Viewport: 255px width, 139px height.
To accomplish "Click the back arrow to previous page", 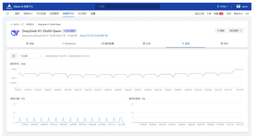I will [x=12, y=25].
